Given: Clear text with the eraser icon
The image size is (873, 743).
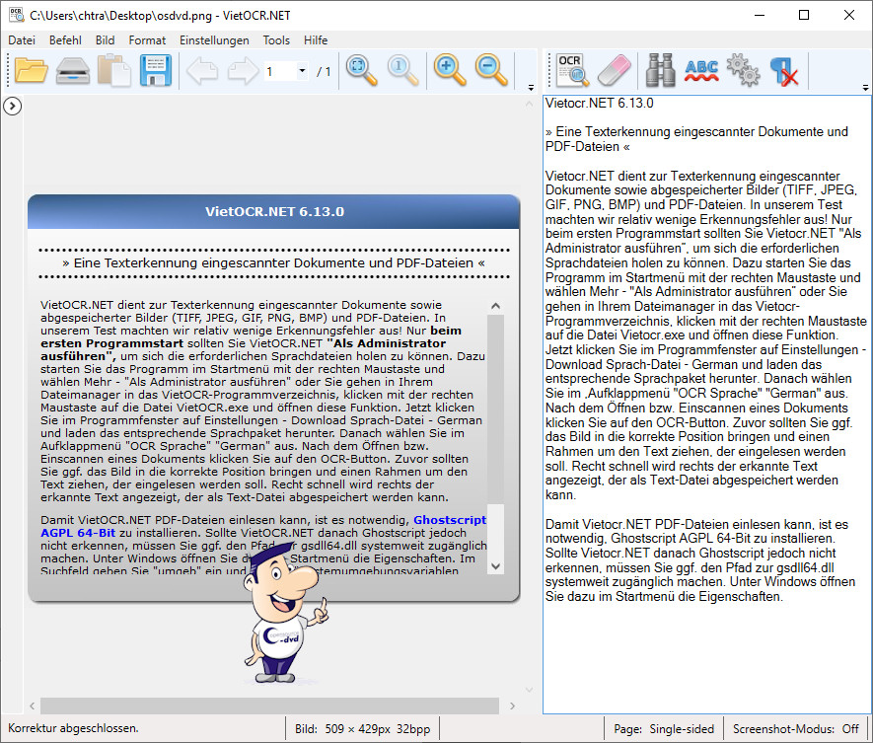Looking at the screenshot, I should pos(614,70).
